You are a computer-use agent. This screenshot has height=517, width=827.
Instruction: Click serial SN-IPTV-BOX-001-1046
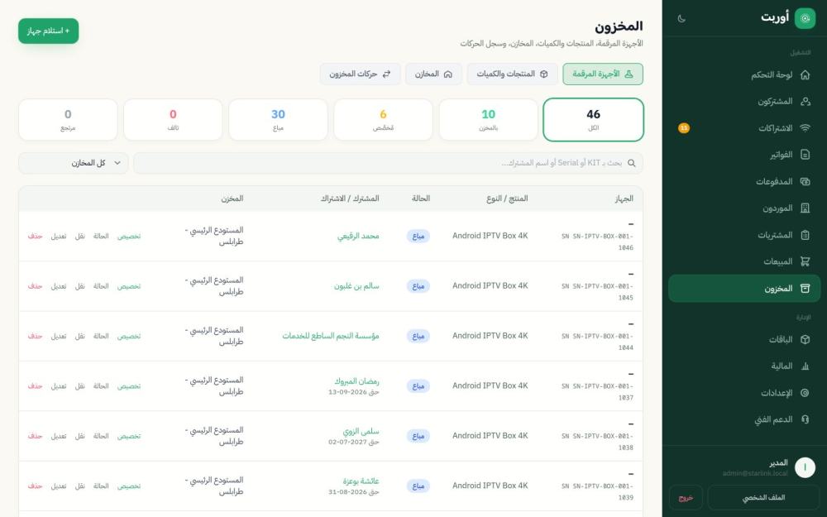tap(598, 242)
